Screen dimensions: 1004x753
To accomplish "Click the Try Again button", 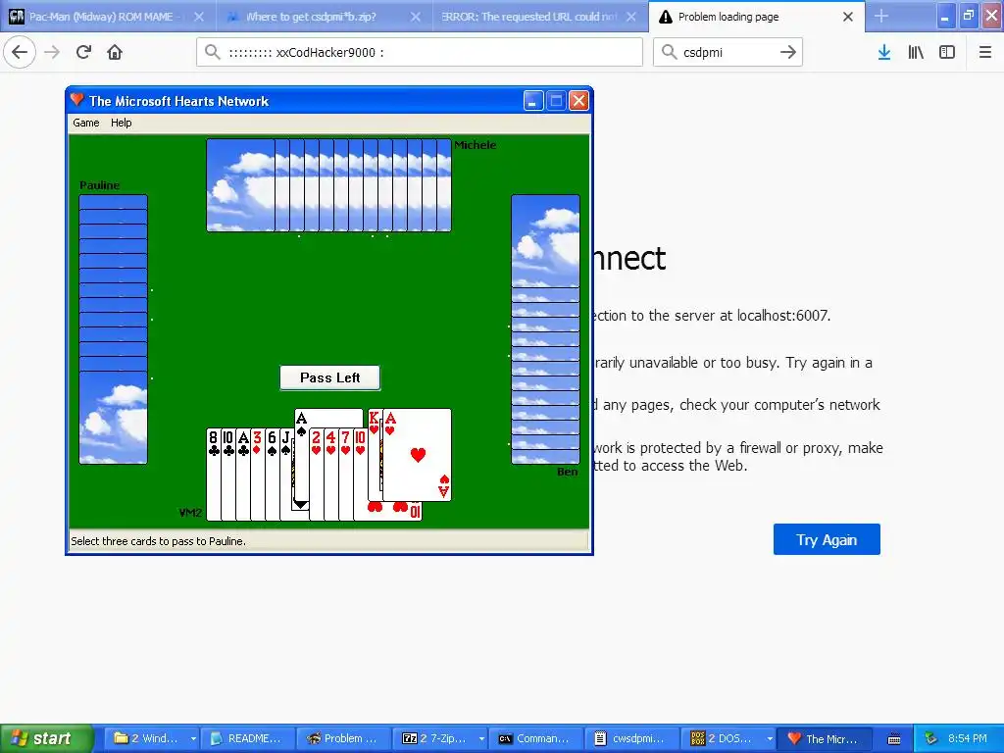I will (827, 540).
